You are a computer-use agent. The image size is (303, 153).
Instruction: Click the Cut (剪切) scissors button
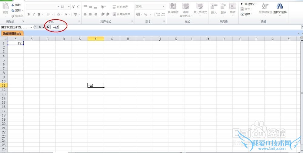point(16,5)
